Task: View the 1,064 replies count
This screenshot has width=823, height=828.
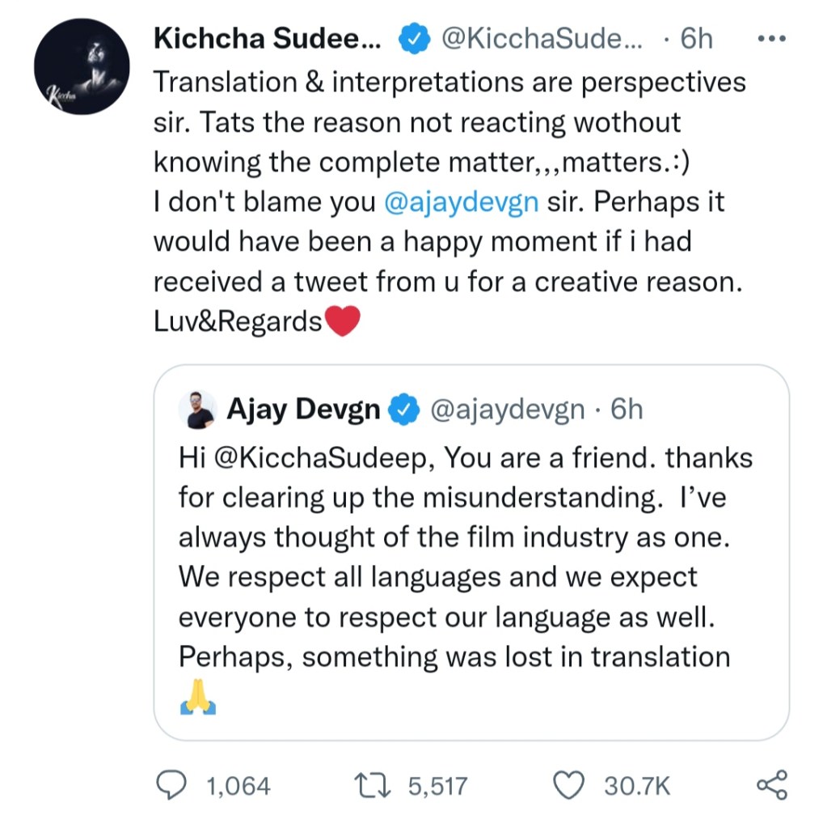Action: 238,786
